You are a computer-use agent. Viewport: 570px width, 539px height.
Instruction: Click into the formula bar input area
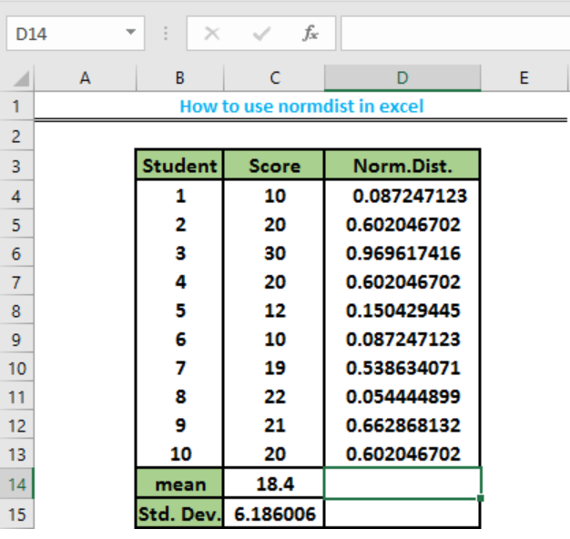(455, 34)
